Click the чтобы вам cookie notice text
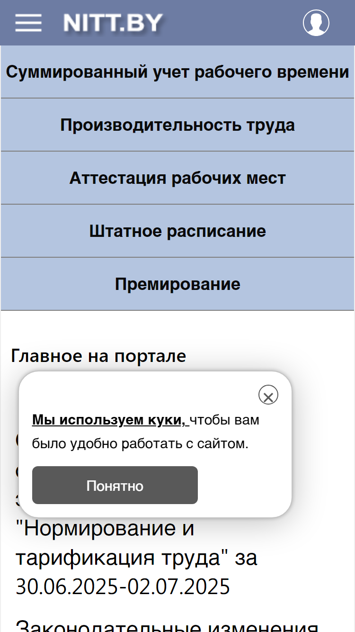 (225, 420)
